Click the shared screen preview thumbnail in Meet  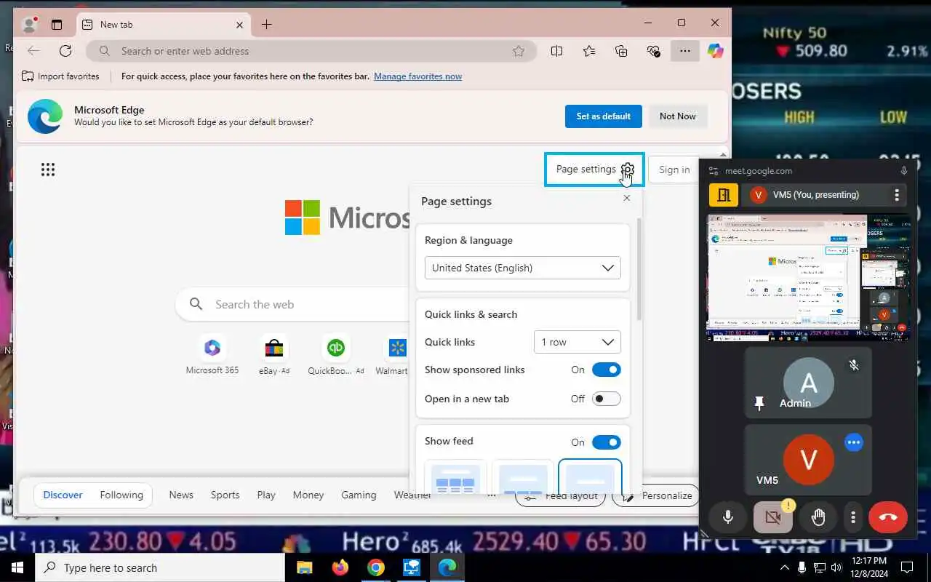pyautogui.click(x=808, y=277)
